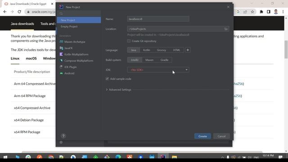The image size is (288, 162).
Task: Click the browse folder icon in Location
Action: pyautogui.click(x=226, y=29)
